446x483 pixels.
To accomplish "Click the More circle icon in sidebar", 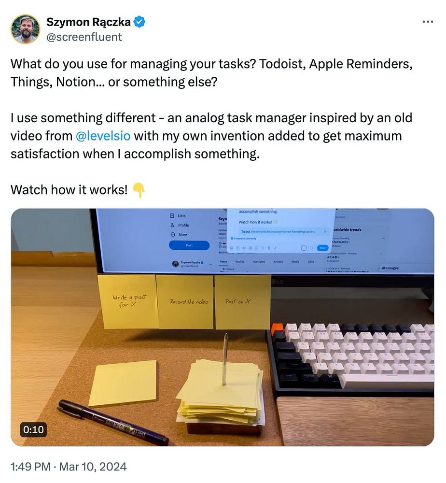I will 173,234.
